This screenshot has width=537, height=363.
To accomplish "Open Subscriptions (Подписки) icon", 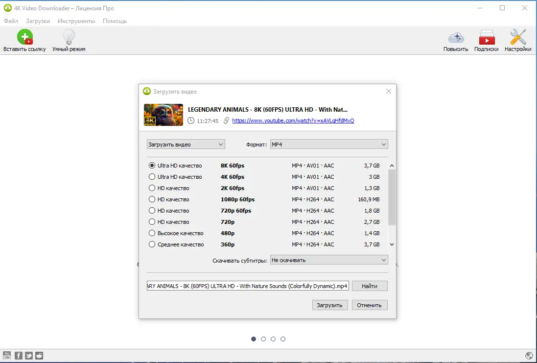I will [x=487, y=37].
